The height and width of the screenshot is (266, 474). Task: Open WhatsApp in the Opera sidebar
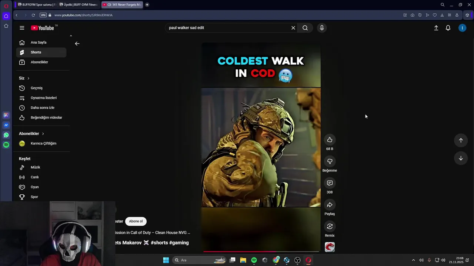pyautogui.click(x=6, y=135)
